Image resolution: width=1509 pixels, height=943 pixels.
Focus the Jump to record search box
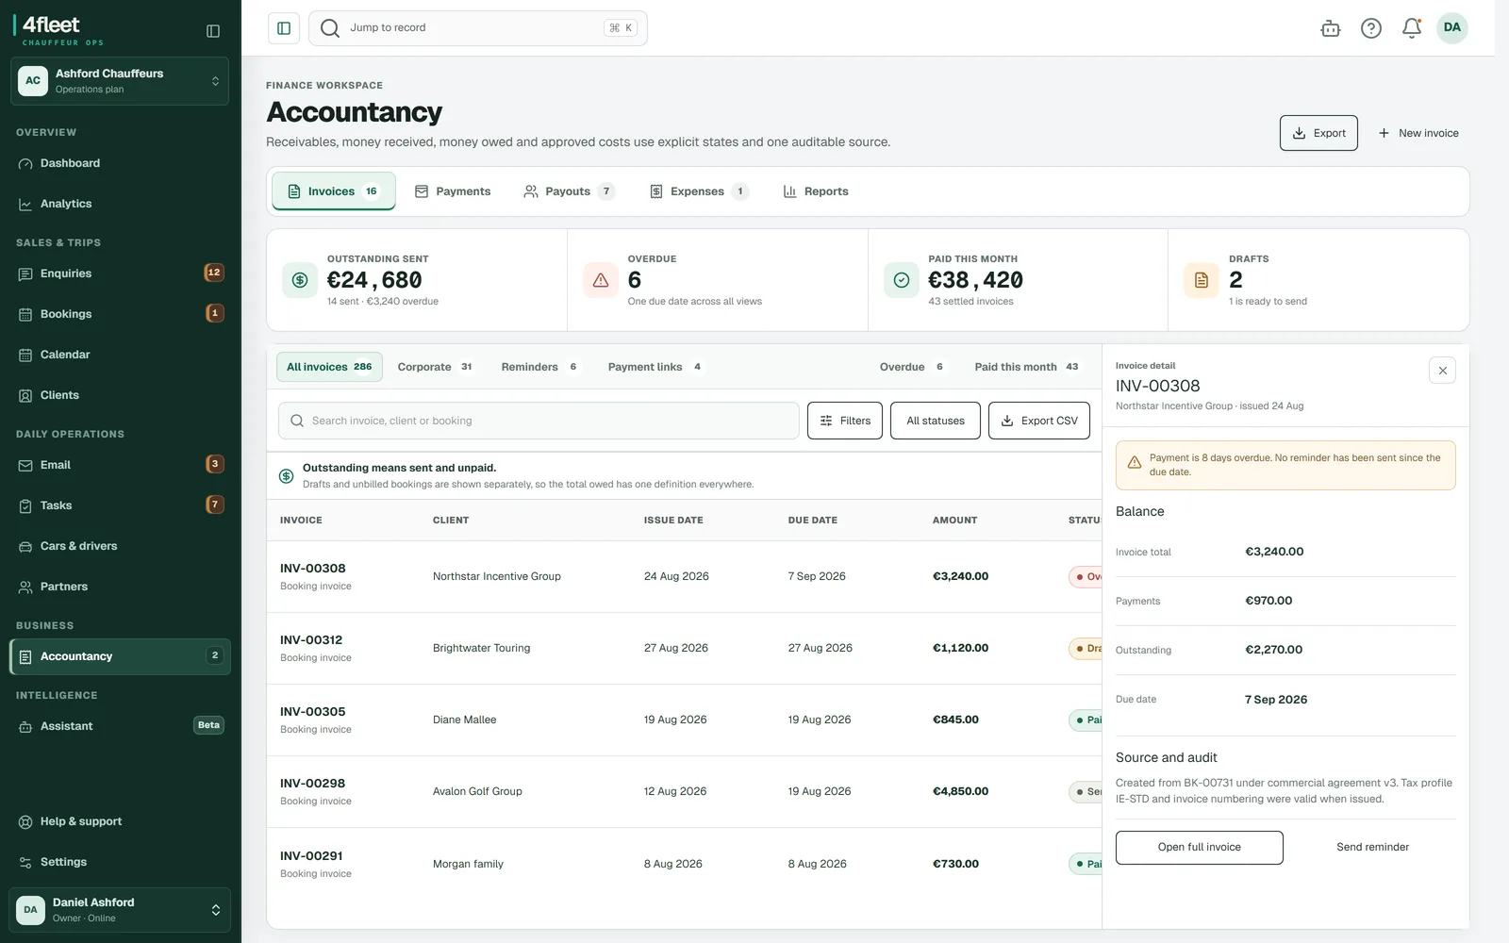point(478,28)
